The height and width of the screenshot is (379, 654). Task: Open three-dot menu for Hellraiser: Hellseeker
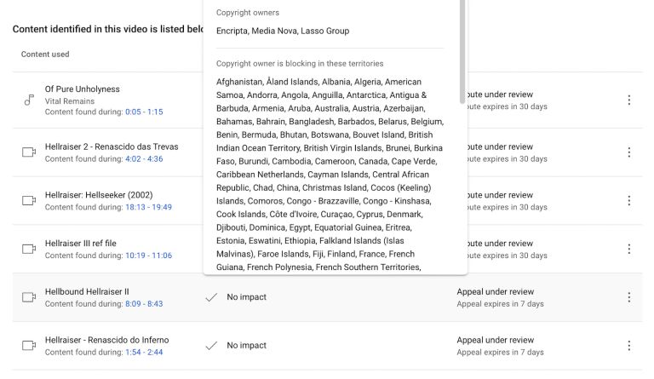[629, 201]
